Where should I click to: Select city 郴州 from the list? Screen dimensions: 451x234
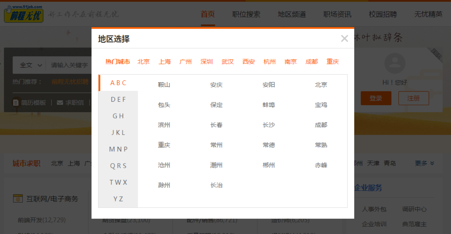click(269, 165)
